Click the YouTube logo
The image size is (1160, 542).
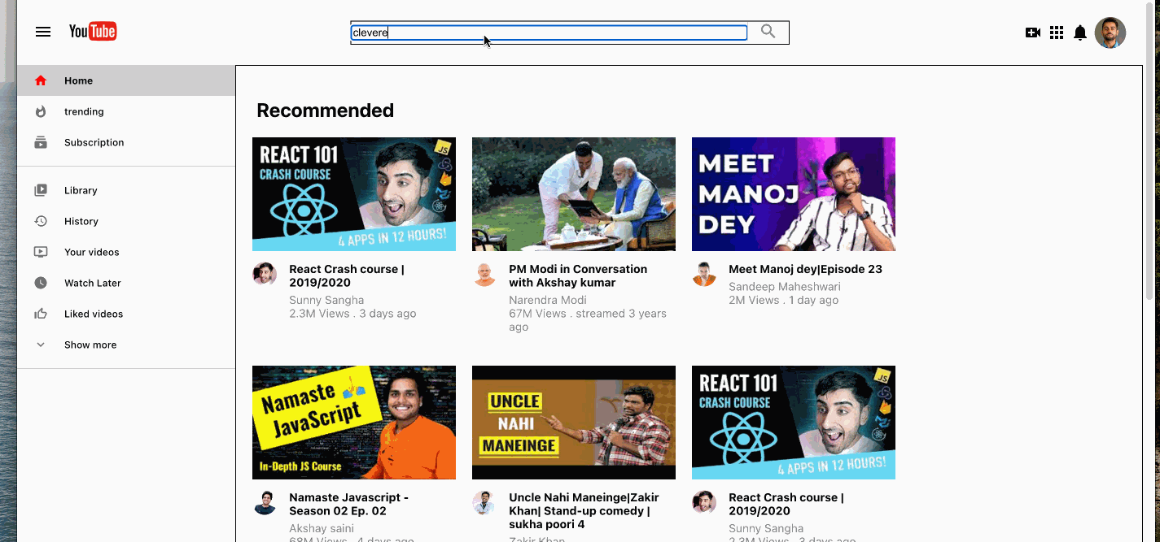(93, 32)
